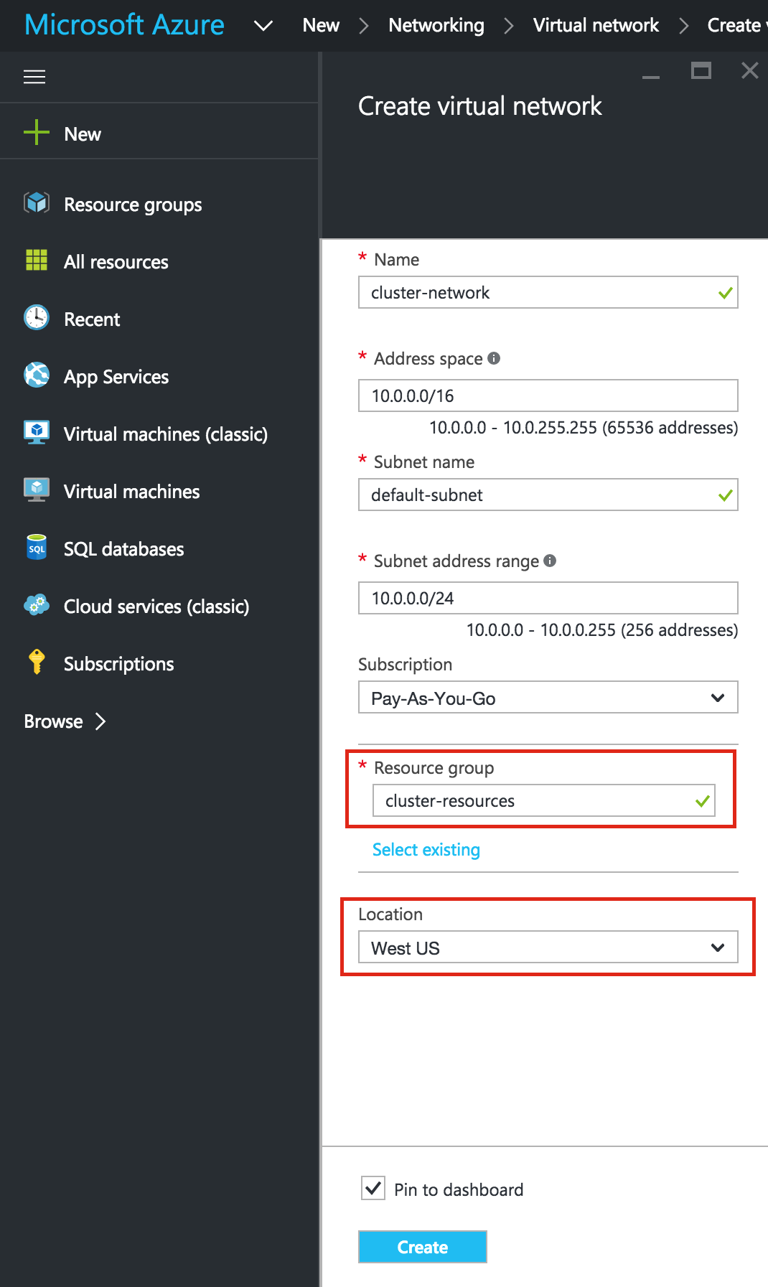Click the Cloud services (classic) cloud icon
Screen dimensions: 768x1287
click(37, 604)
